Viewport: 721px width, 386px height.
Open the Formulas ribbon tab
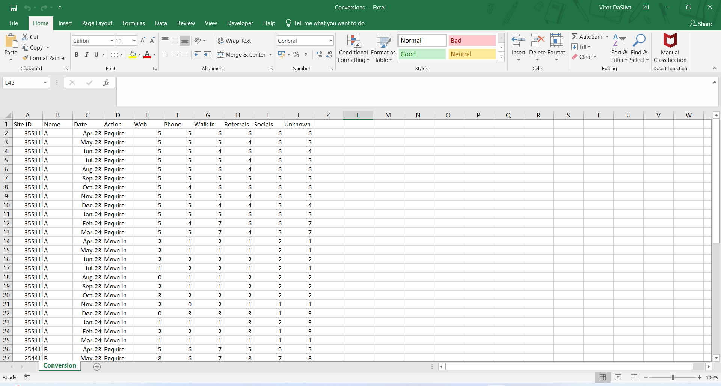click(134, 23)
